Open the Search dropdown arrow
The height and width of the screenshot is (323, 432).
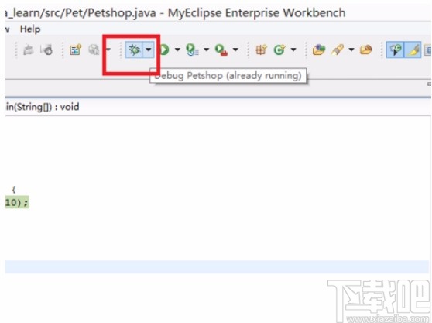(351, 50)
